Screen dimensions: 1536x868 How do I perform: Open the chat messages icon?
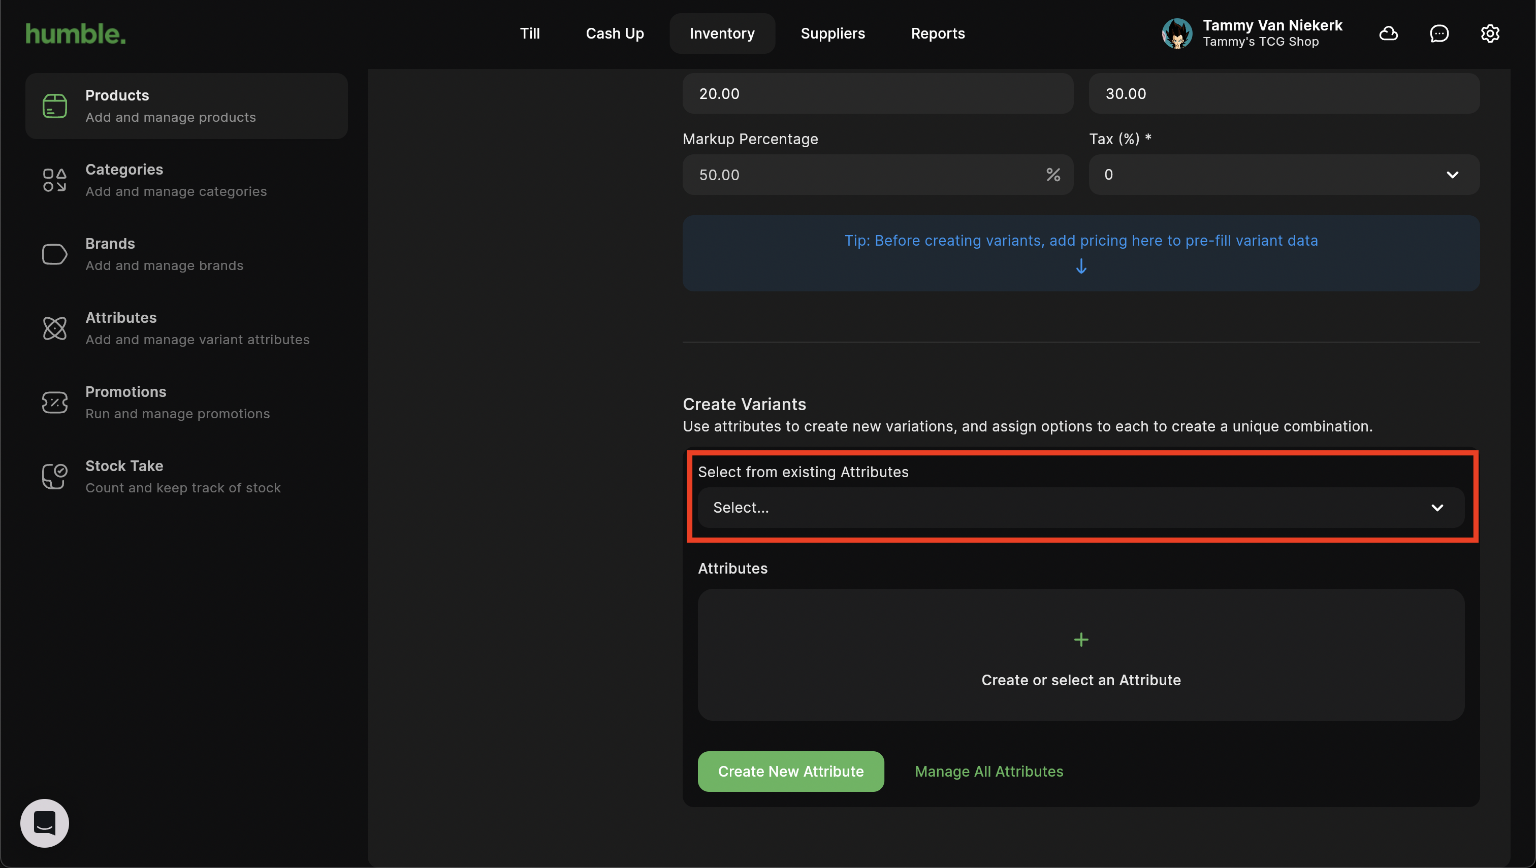[1439, 34]
